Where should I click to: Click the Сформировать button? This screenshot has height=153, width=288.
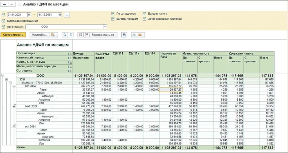(13, 35)
